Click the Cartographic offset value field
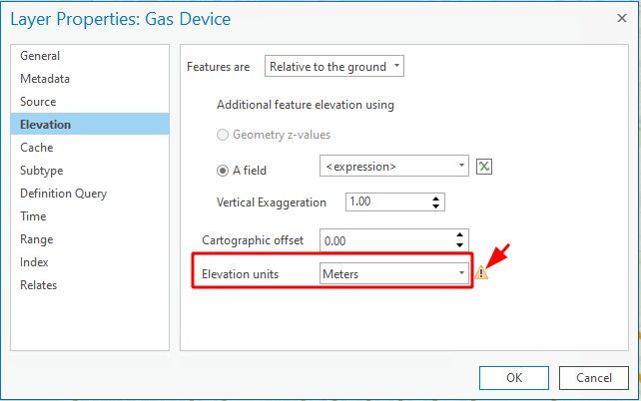 [386, 240]
